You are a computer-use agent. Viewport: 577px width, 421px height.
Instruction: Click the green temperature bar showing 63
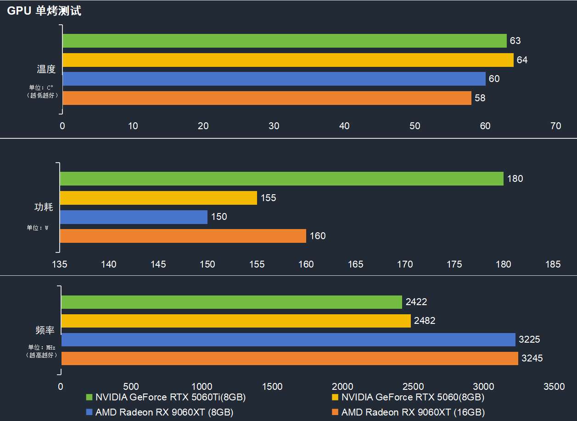click(284, 41)
